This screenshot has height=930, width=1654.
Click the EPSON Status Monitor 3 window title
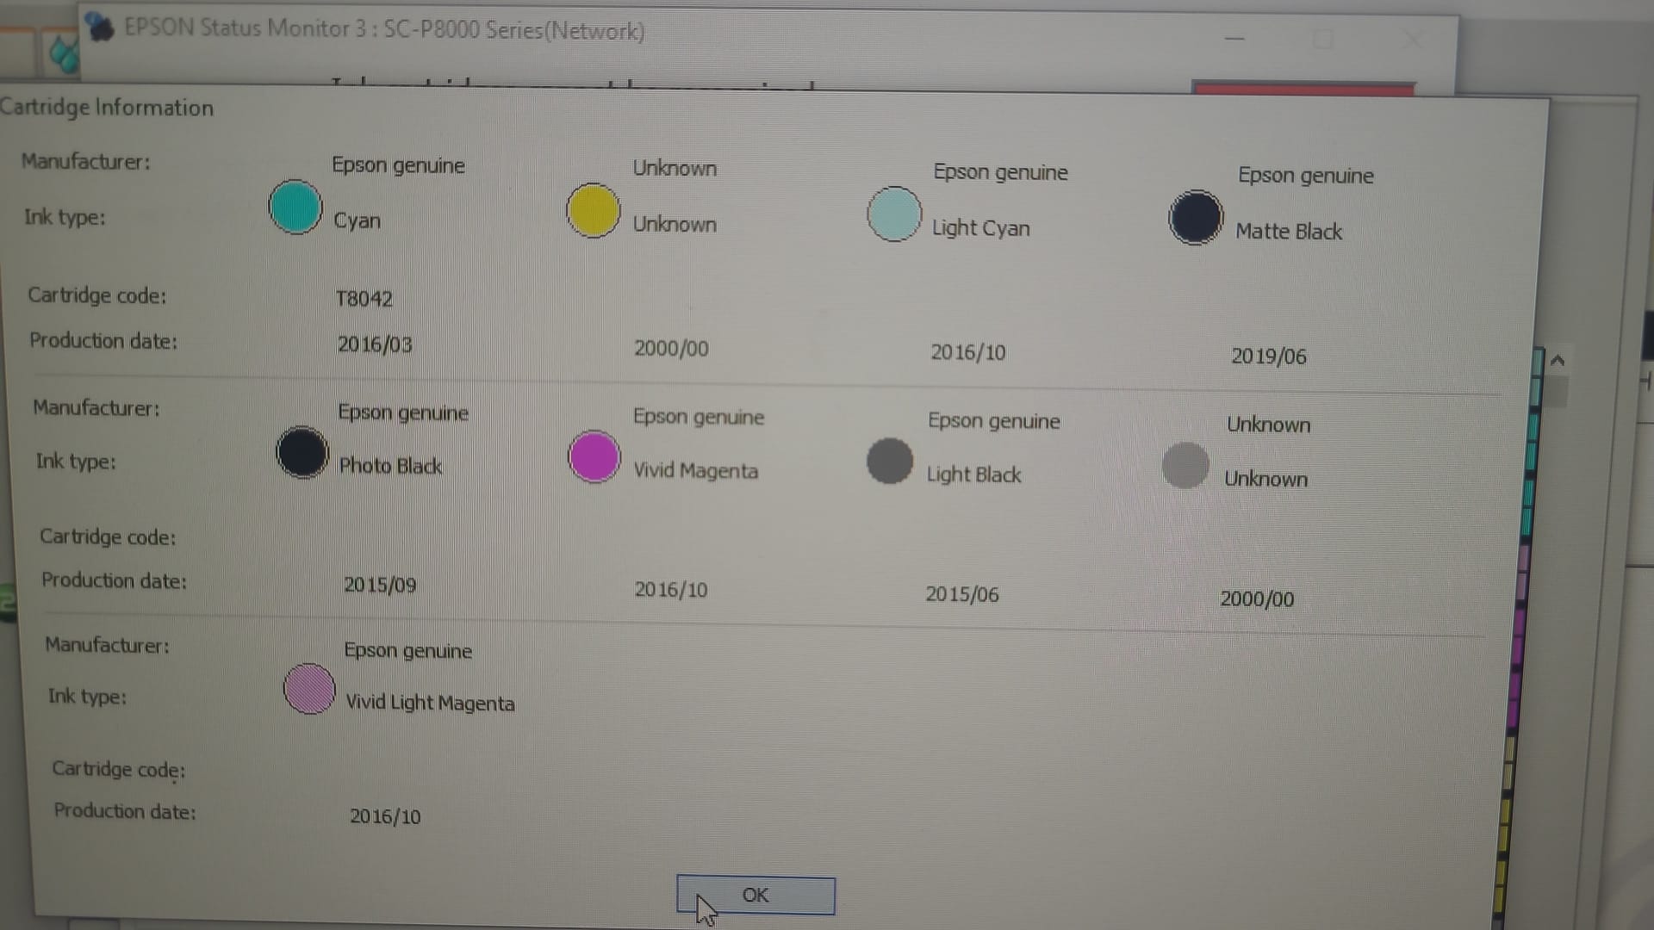(x=384, y=29)
